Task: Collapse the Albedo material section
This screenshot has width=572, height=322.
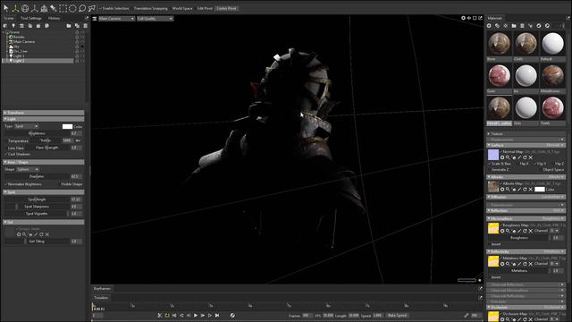Action: pos(526,177)
